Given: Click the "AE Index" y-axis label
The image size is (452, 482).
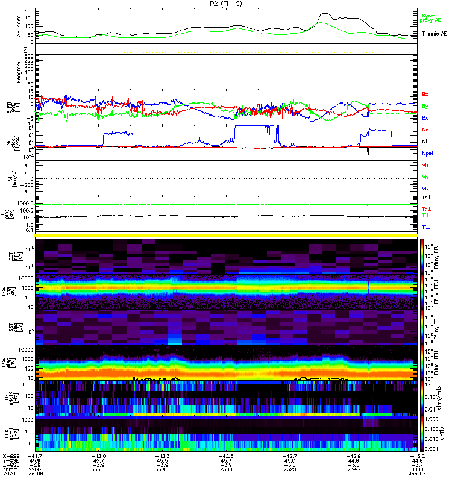Looking at the screenshot, I should (x=19, y=27).
